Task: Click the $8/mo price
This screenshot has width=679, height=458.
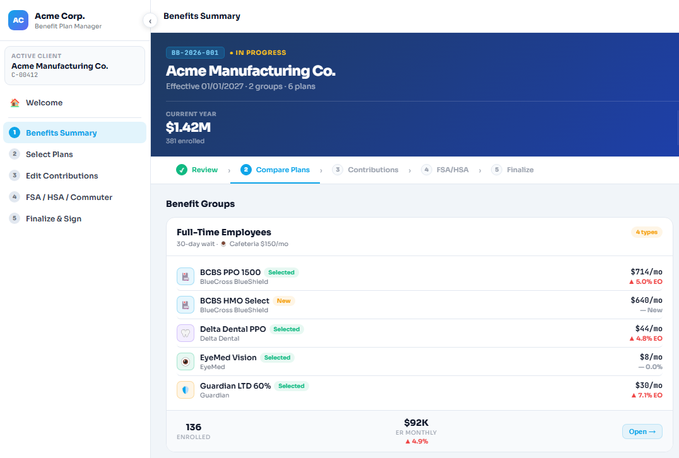Action: [x=651, y=356]
